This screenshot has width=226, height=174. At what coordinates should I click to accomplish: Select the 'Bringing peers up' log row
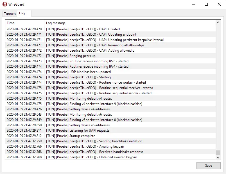pos(110,56)
